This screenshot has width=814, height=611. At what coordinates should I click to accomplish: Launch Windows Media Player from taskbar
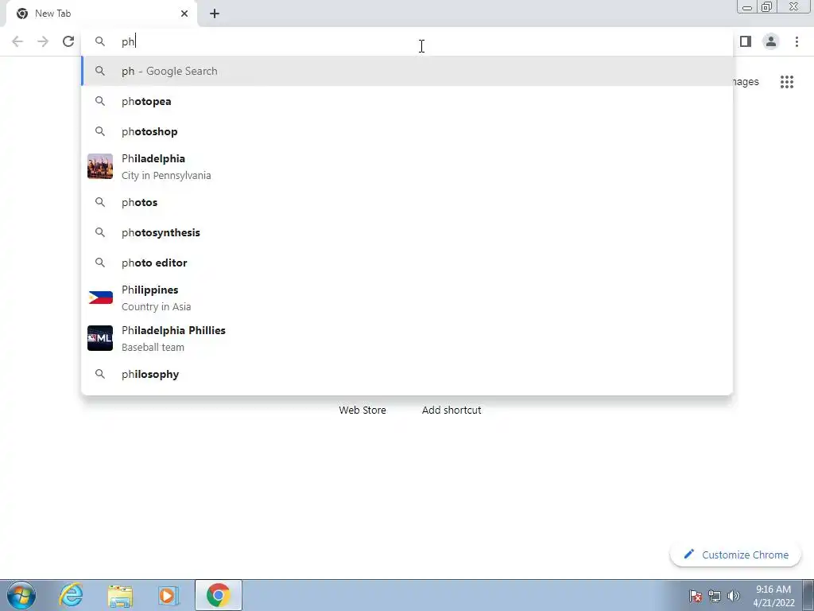(x=169, y=596)
